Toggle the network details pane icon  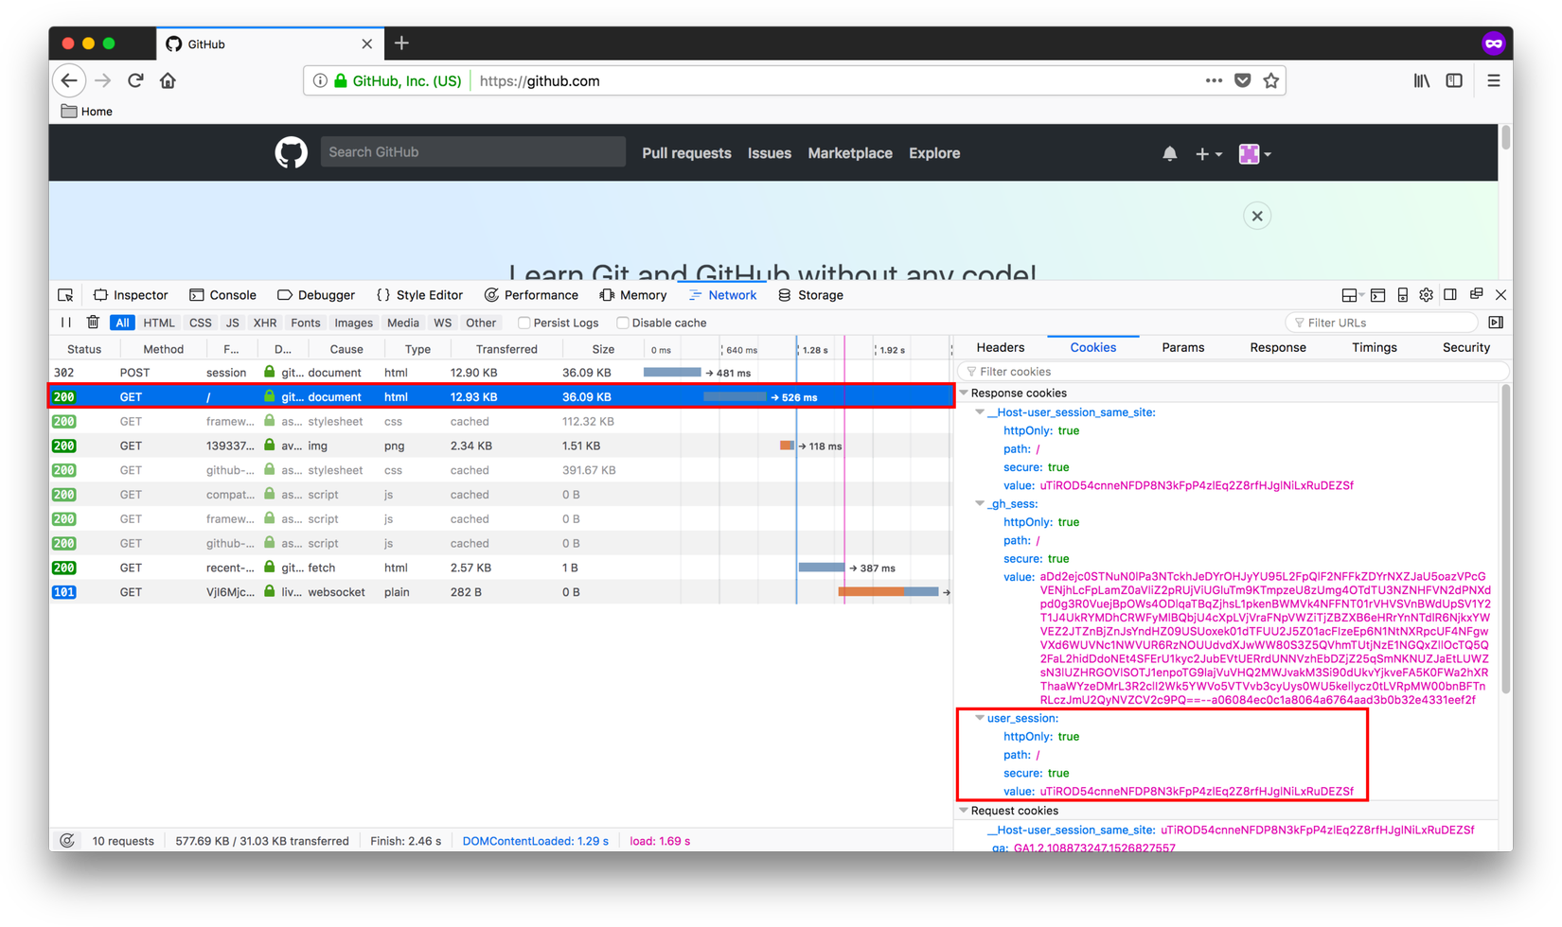[x=1496, y=323]
